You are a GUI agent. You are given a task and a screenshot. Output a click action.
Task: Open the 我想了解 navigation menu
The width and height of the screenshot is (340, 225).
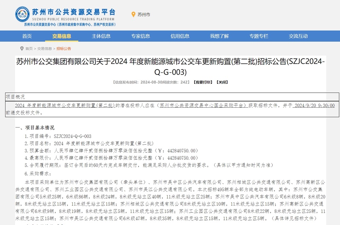pyautogui.click(x=219, y=36)
